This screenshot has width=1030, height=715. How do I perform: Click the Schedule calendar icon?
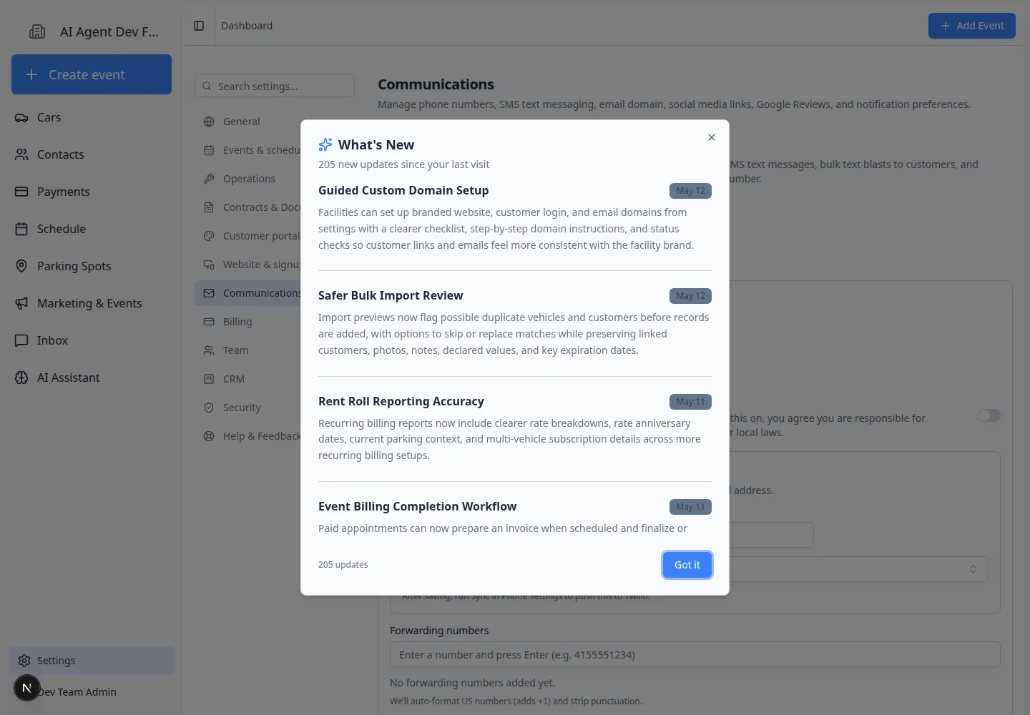pos(21,229)
